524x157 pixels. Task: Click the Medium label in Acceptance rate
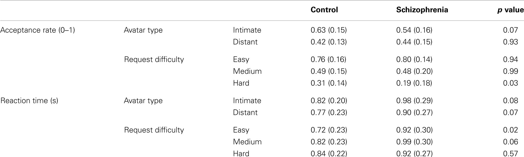[247, 71]
